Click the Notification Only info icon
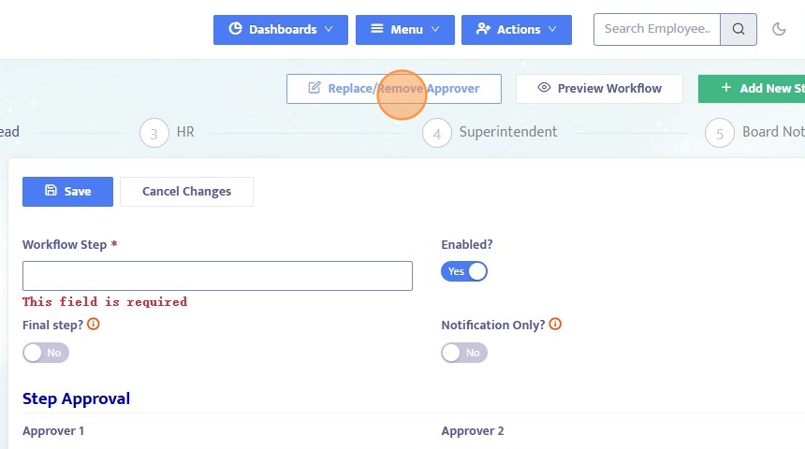This screenshot has width=805, height=449. tap(555, 325)
